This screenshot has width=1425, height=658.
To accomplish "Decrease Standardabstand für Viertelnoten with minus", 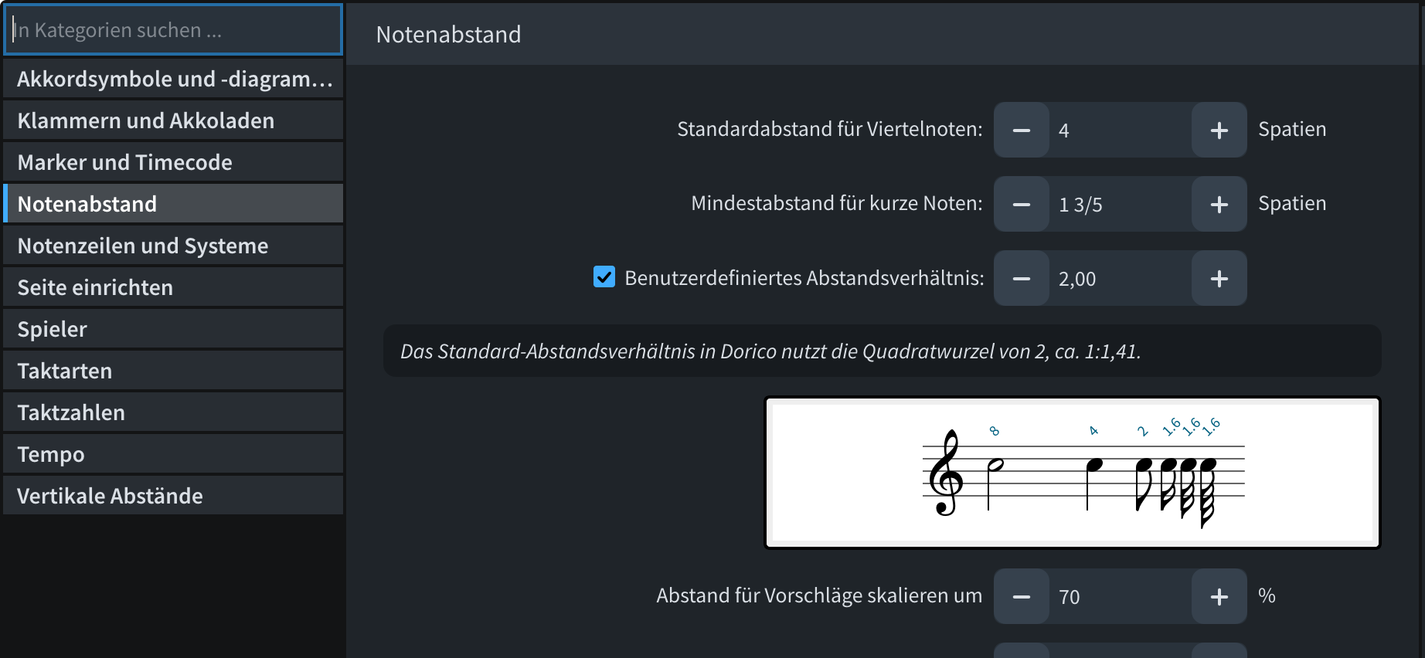I will 1021,131.
